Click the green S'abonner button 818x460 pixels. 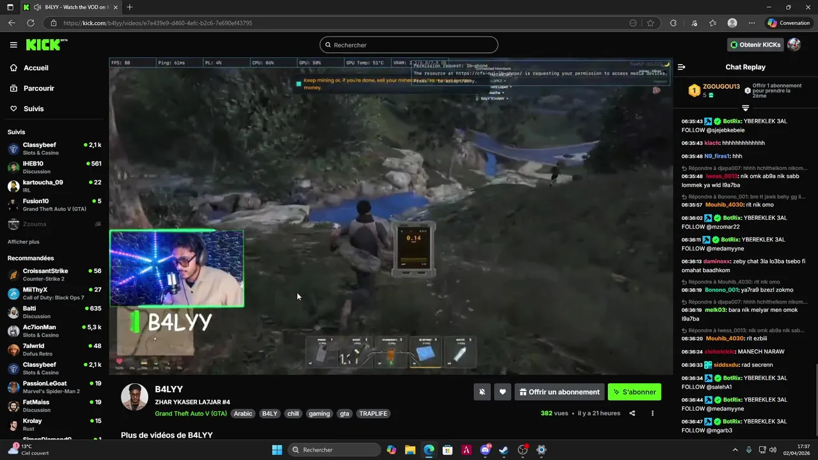(635, 392)
